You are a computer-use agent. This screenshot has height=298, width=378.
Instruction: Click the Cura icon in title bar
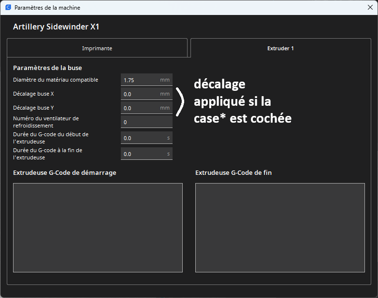[x=8, y=7]
